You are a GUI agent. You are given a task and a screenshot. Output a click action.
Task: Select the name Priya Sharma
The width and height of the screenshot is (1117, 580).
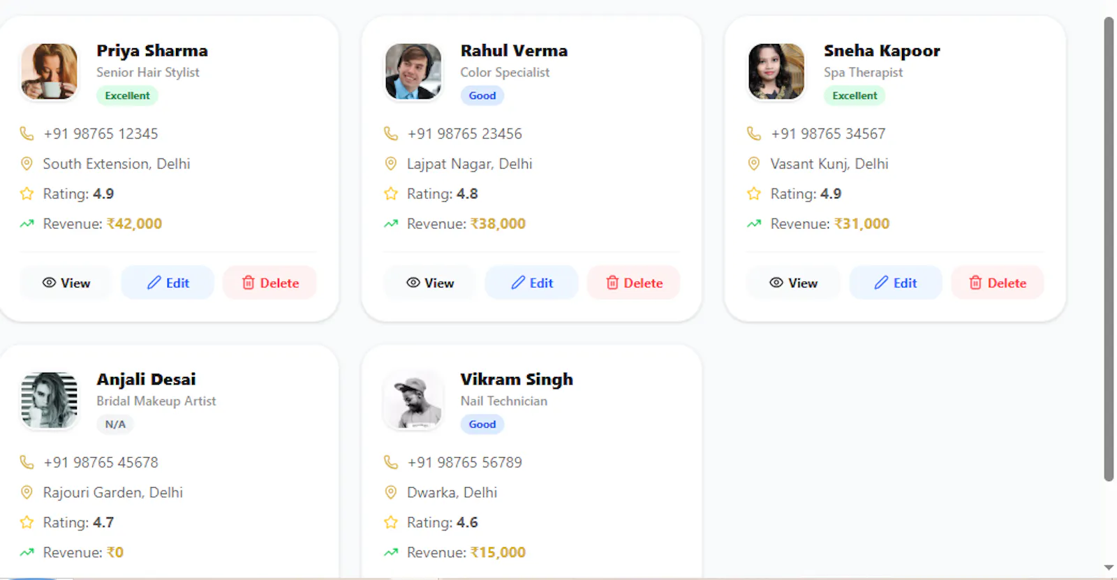coord(152,51)
